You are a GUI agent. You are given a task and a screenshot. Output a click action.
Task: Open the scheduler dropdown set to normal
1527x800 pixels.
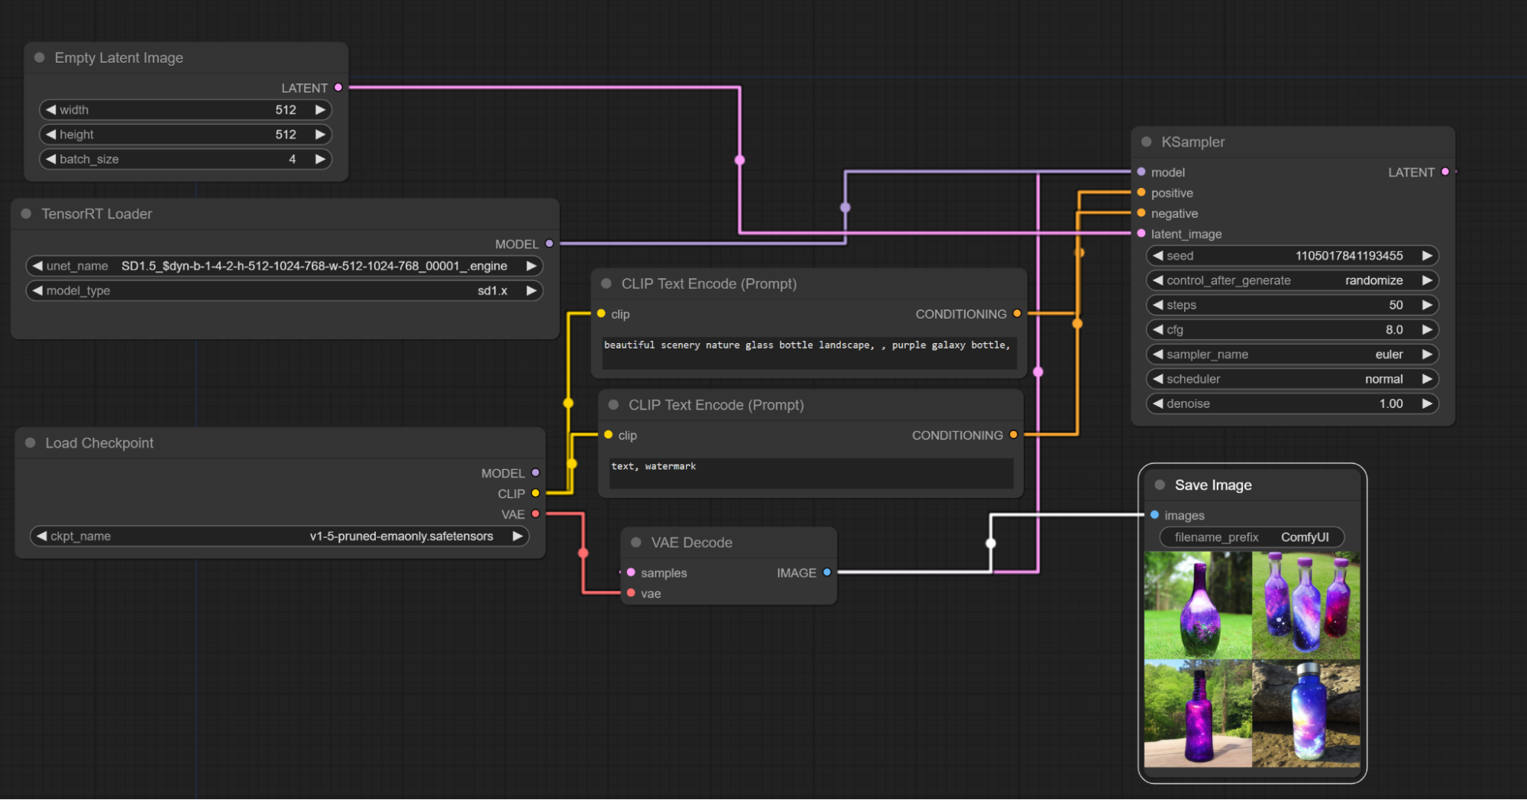[x=1292, y=379]
